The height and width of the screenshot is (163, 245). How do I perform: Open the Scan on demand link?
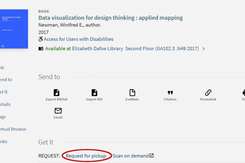pos(130,156)
